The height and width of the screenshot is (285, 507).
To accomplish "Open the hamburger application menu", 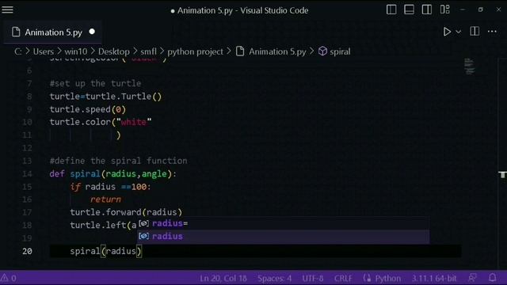I will [7, 9].
